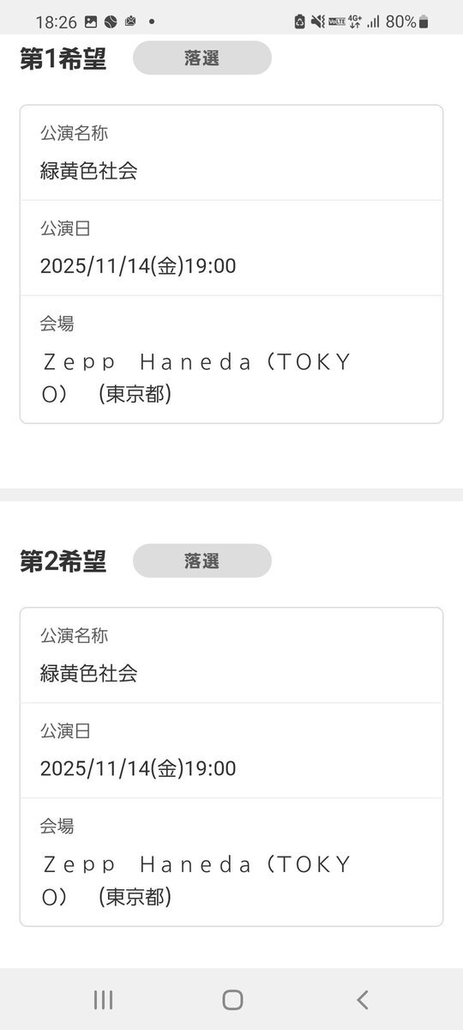
Task: Tap the 落選 badge beside 第2希望
Action: point(202,560)
